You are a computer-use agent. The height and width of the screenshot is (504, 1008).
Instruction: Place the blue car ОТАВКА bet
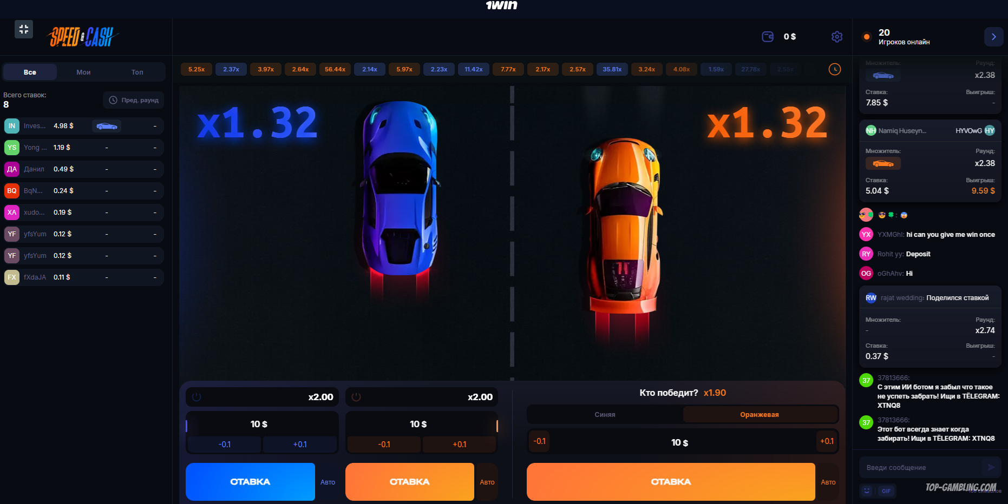pos(250,482)
